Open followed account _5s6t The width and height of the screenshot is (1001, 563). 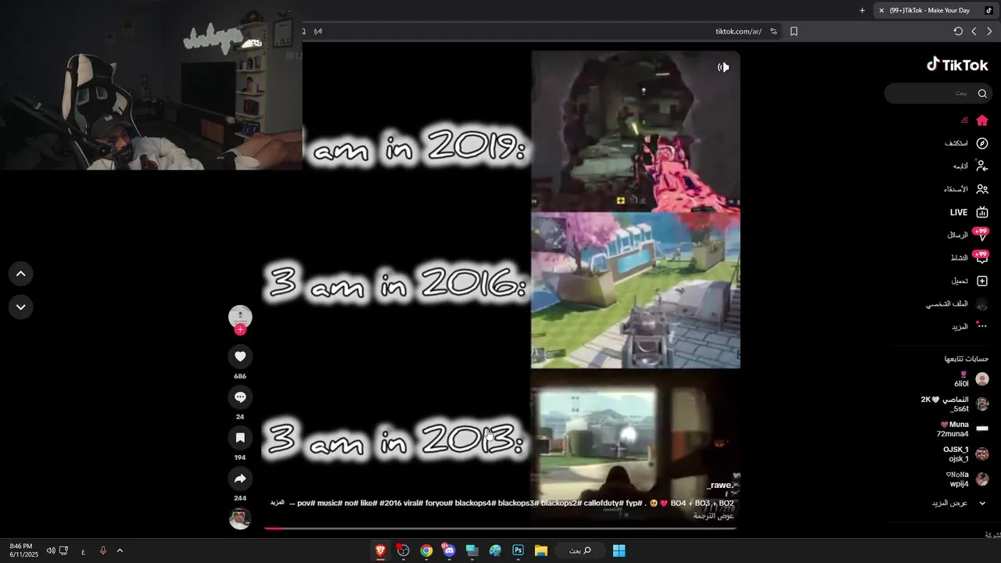(x=956, y=403)
